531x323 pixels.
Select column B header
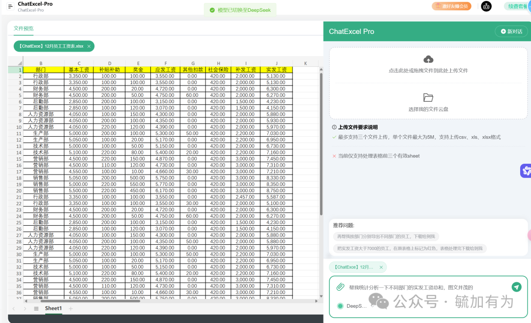coord(41,63)
